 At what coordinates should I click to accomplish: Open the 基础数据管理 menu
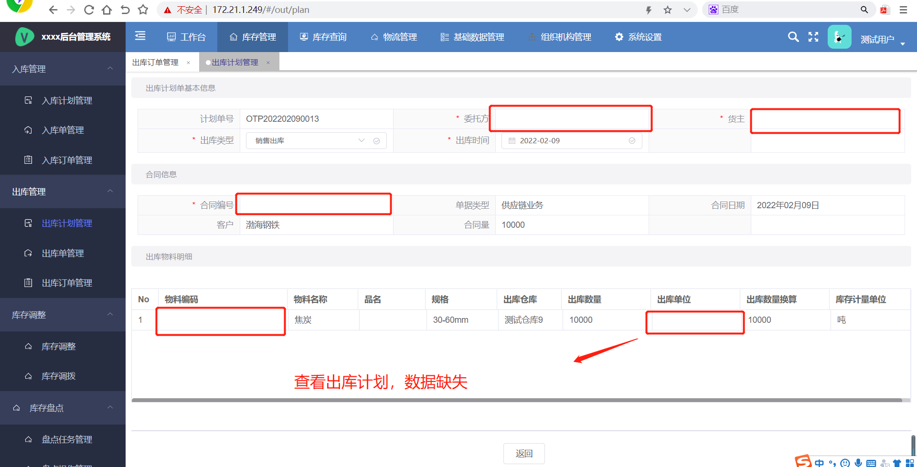click(472, 37)
